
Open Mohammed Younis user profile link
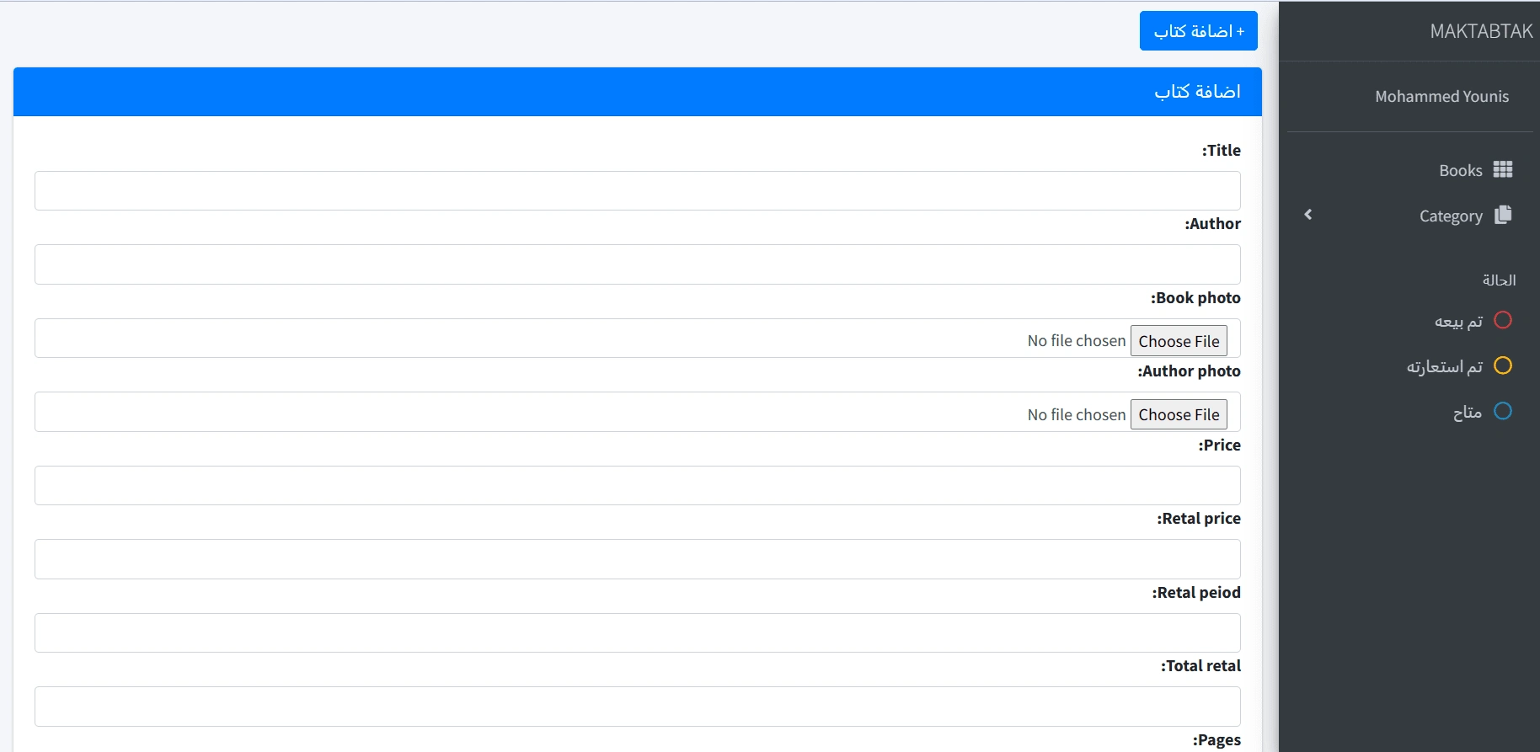pos(1441,96)
